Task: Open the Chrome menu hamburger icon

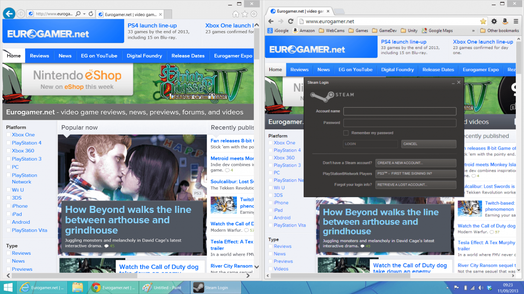Action: (516, 22)
